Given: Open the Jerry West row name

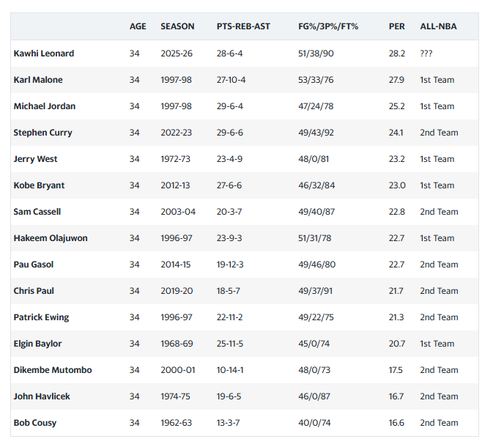Looking at the screenshot, I should (x=35, y=159).
